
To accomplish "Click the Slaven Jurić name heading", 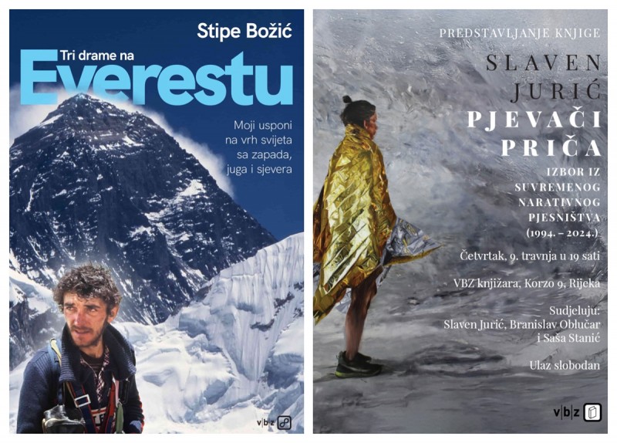I will (x=544, y=77).
